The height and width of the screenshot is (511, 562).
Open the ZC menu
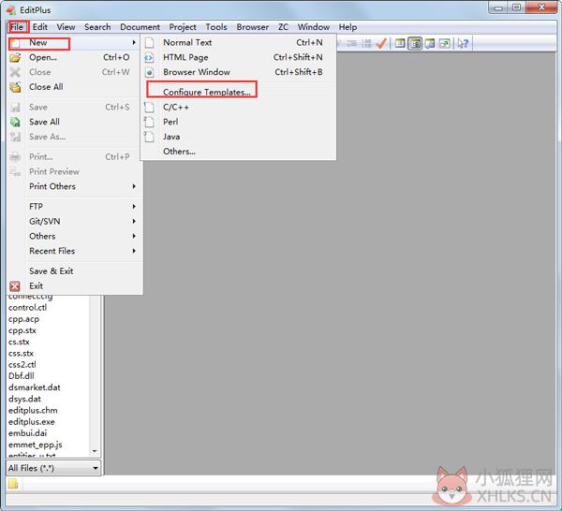283,27
